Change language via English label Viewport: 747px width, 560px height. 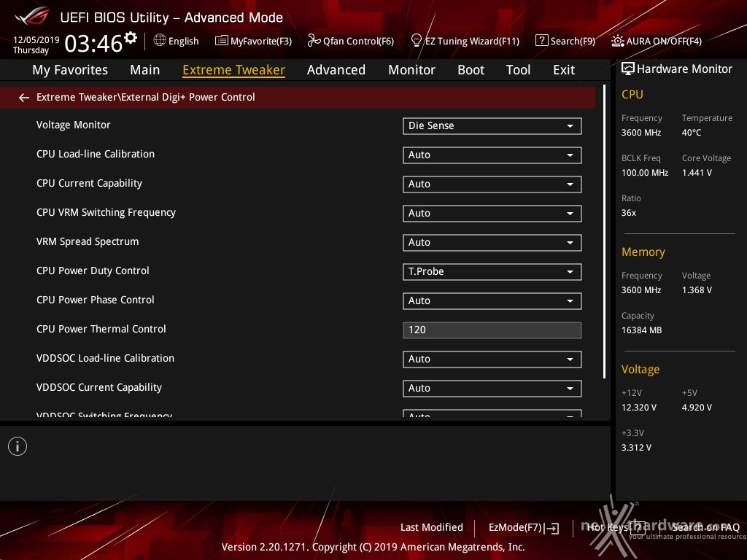coord(183,41)
